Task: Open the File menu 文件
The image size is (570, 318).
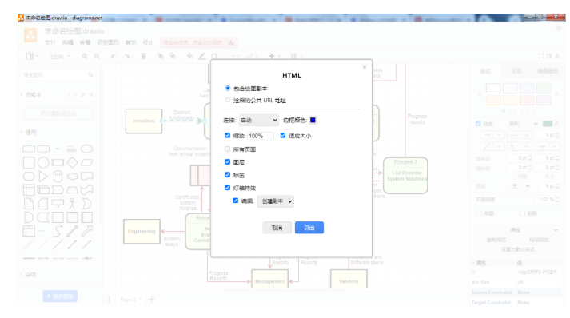Action: tap(50, 42)
